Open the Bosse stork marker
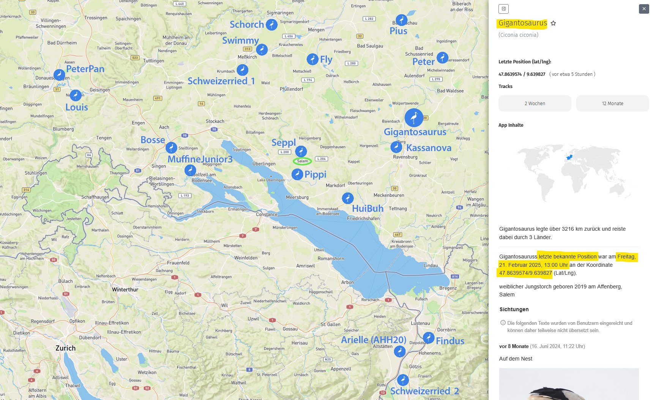 point(171,148)
